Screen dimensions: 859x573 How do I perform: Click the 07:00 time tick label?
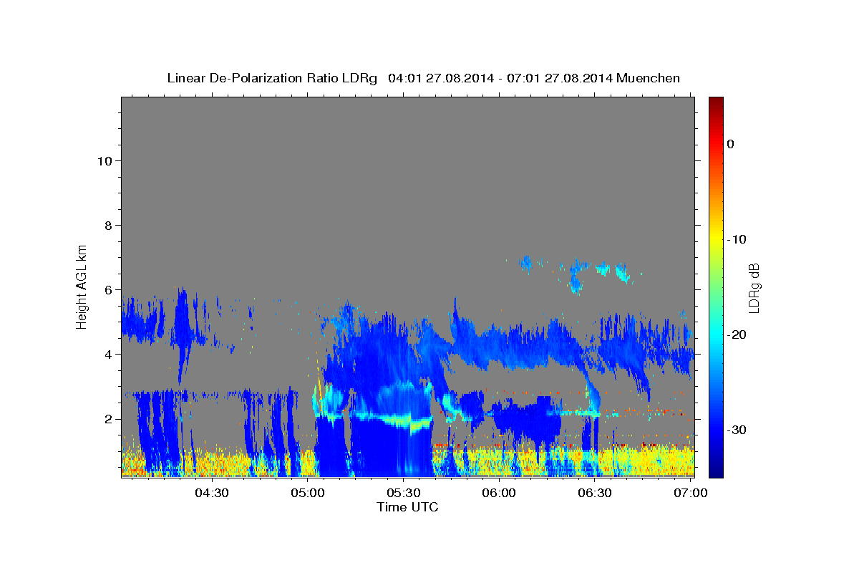coord(690,493)
